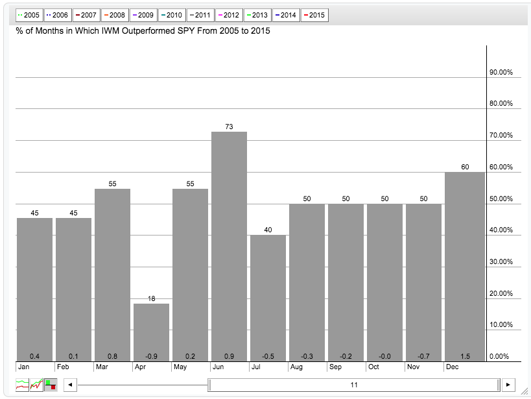The width and height of the screenshot is (531, 399).
Task: Click the December bar labeled 60
Action: 465,267
